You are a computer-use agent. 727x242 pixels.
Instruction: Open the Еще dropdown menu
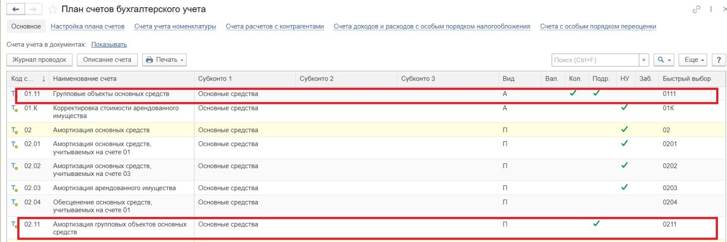point(693,60)
